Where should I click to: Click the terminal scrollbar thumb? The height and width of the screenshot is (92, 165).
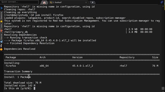(163, 88)
